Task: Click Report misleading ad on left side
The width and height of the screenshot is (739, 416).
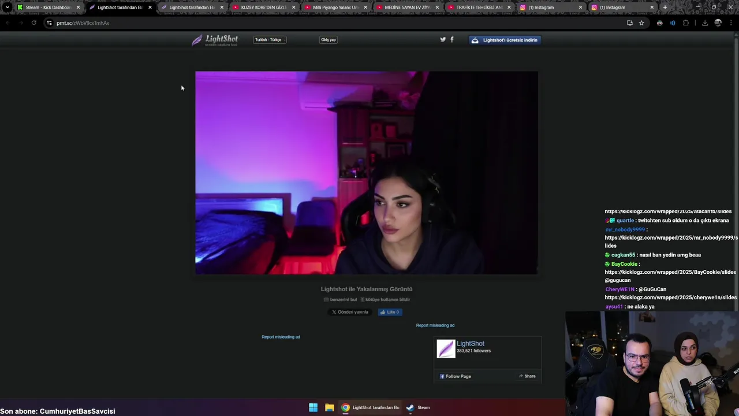Action: (281, 337)
